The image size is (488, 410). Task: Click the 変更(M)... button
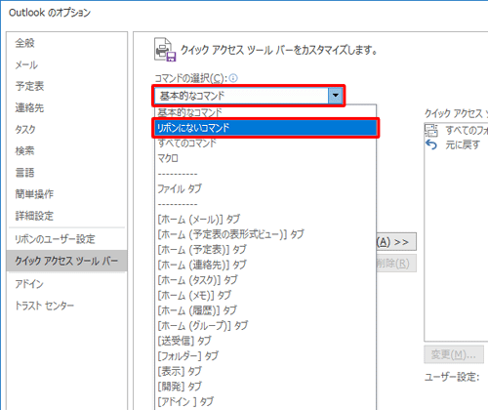coord(453,354)
